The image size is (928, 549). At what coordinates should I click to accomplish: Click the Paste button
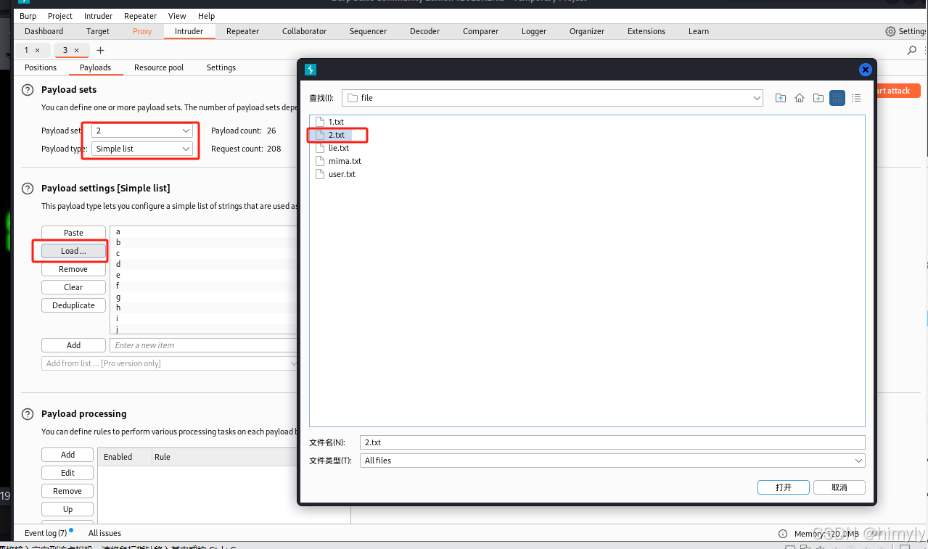click(73, 233)
